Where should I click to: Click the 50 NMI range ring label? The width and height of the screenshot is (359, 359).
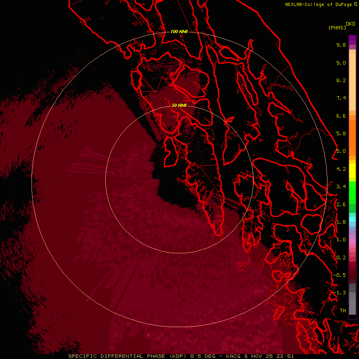click(179, 105)
